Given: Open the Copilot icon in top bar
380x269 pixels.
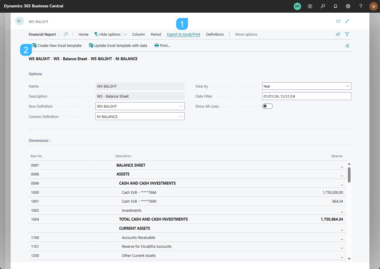Looking at the screenshot, I should tap(310, 6).
